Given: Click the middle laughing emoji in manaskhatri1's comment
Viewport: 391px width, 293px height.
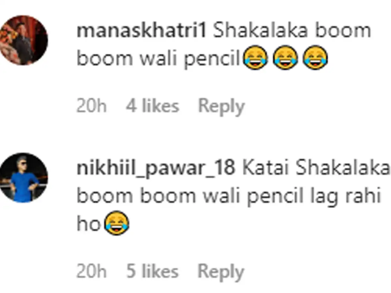Looking at the screenshot, I should click(285, 58).
